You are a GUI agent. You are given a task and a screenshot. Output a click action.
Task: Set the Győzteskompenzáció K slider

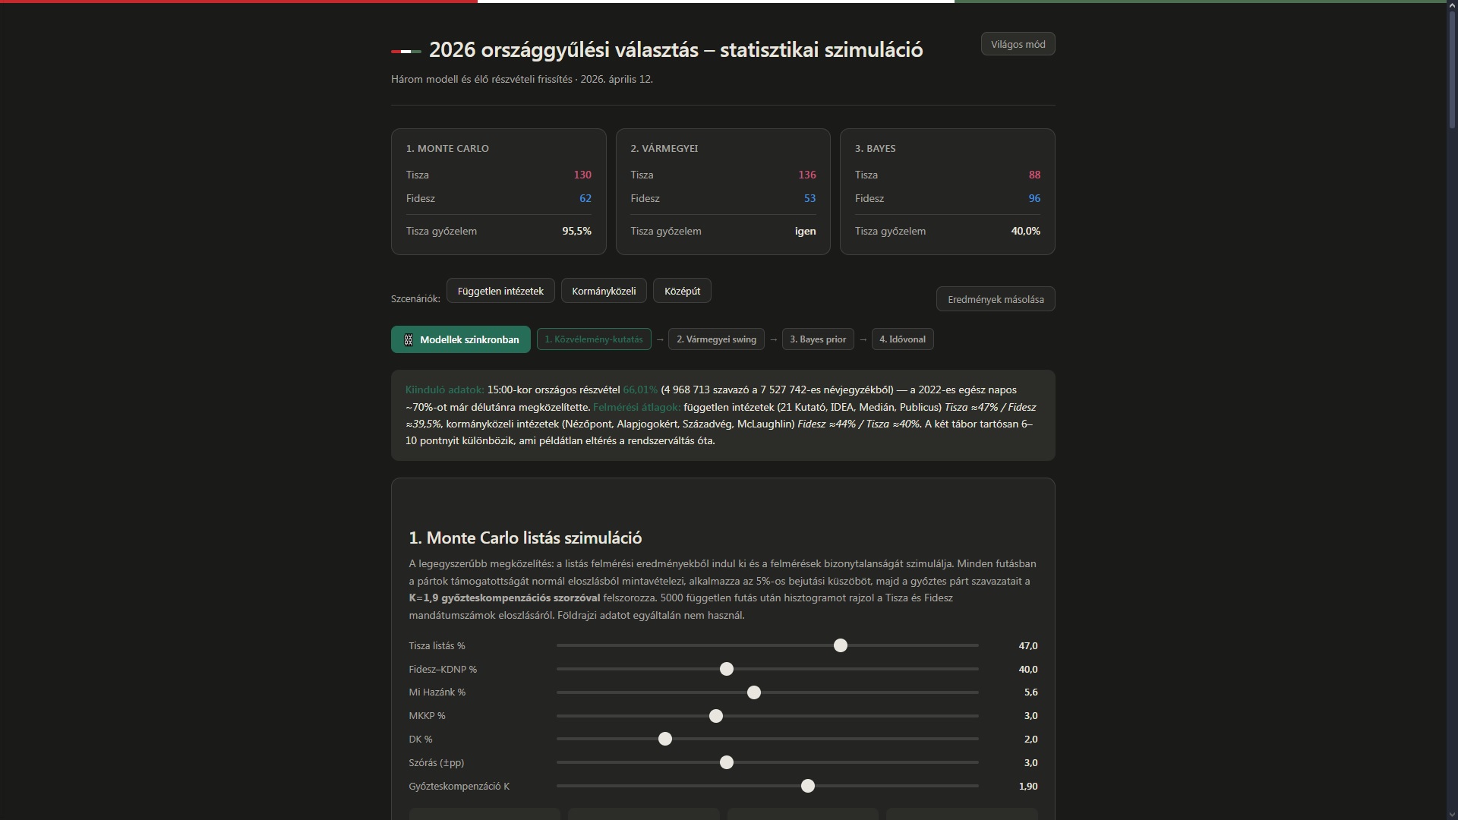tap(807, 786)
